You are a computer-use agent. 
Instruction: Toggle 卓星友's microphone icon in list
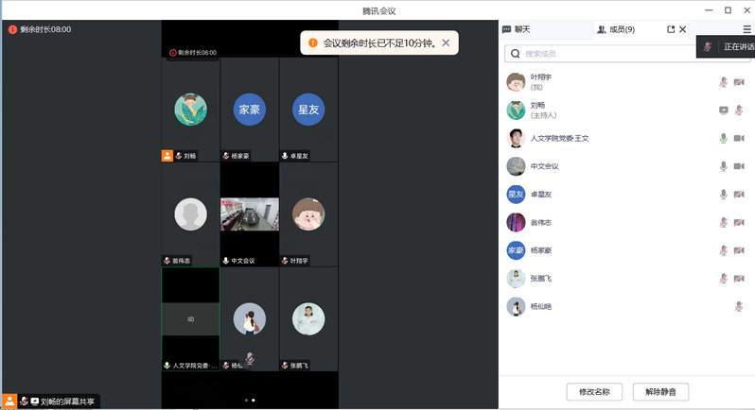[x=724, y=195]
